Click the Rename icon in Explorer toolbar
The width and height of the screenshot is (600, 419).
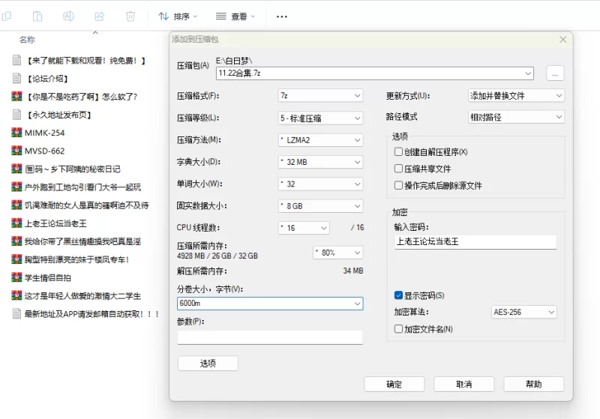pos(68,16)
